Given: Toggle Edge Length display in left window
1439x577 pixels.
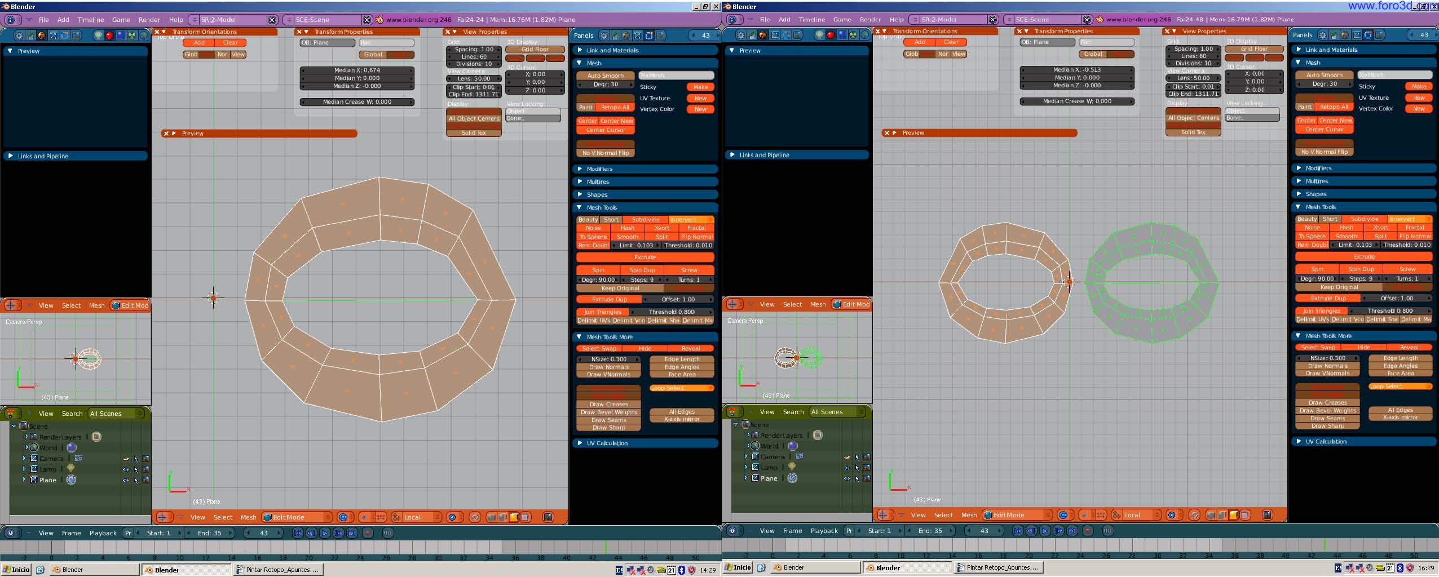Looking at the screenshot, I should pyautogui.click(x=682, y=359).
